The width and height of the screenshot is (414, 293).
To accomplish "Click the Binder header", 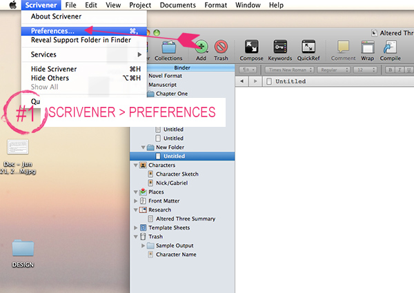I will 182,68.
